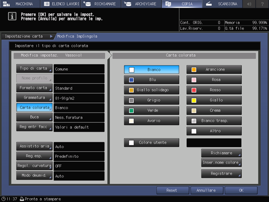Click the info icon beside the message

12,16
